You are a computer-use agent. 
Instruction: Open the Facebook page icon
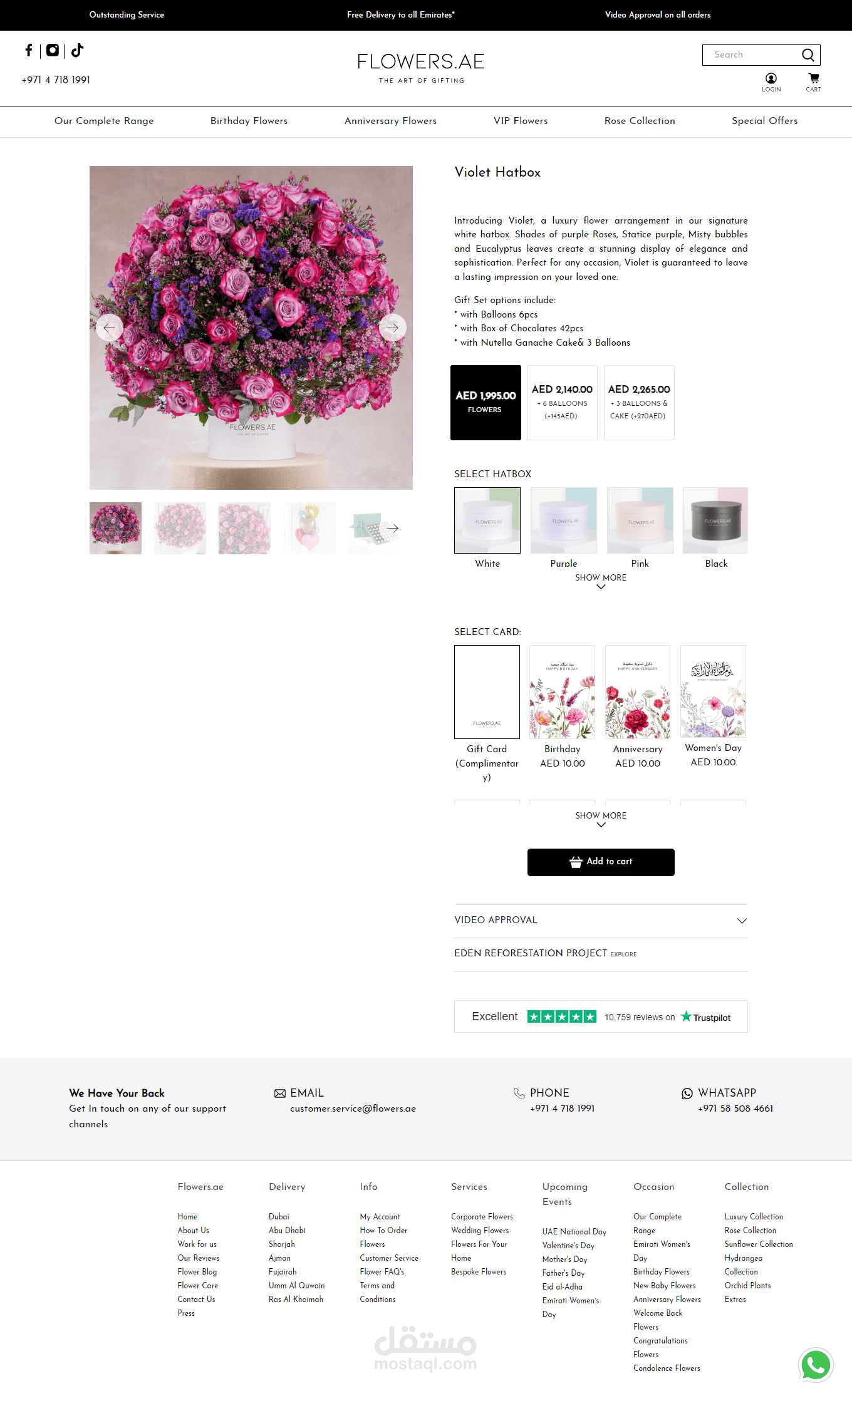(29, 50)
